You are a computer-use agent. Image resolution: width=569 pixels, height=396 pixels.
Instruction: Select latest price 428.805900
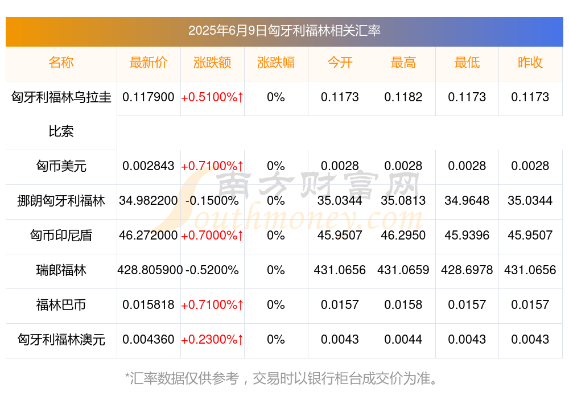point(150,270)
